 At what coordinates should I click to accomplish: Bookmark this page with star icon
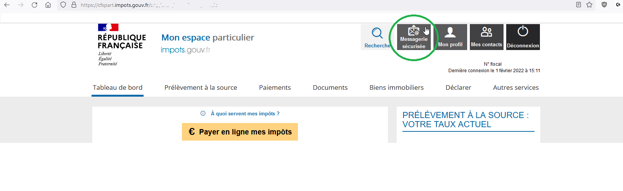pyautogui.click(x=589, y=5)
